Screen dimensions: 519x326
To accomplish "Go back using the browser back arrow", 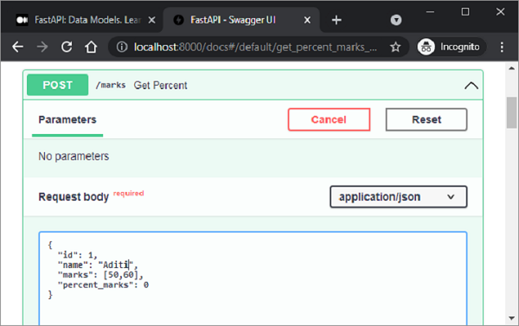I will click(17, 47).
